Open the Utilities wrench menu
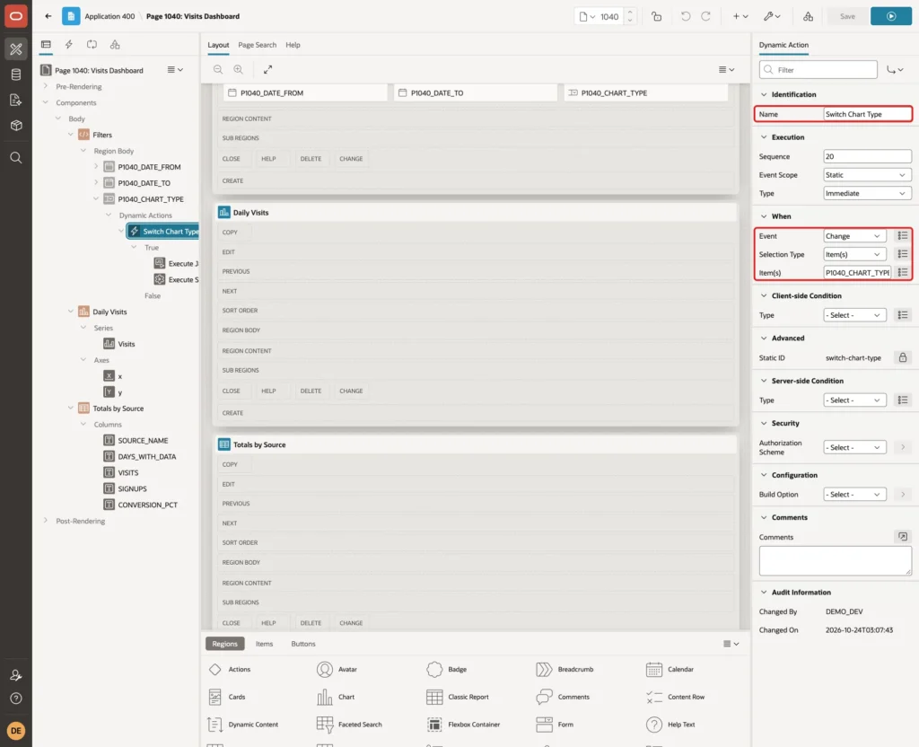This screenshot has width=919, height=747. click(772, 16)
